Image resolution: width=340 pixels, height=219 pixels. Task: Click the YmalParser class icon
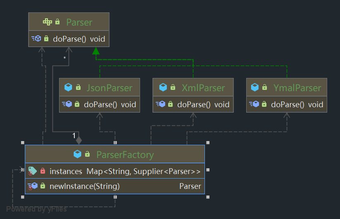[255, 87]
